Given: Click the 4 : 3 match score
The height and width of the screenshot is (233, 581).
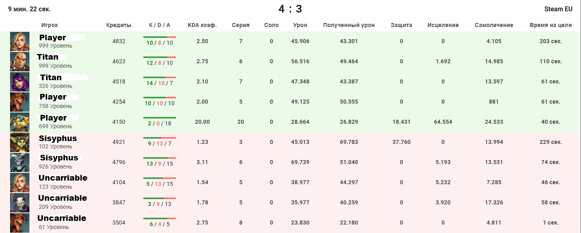Looking at the screenshot, I should click(x=290, y=9).
